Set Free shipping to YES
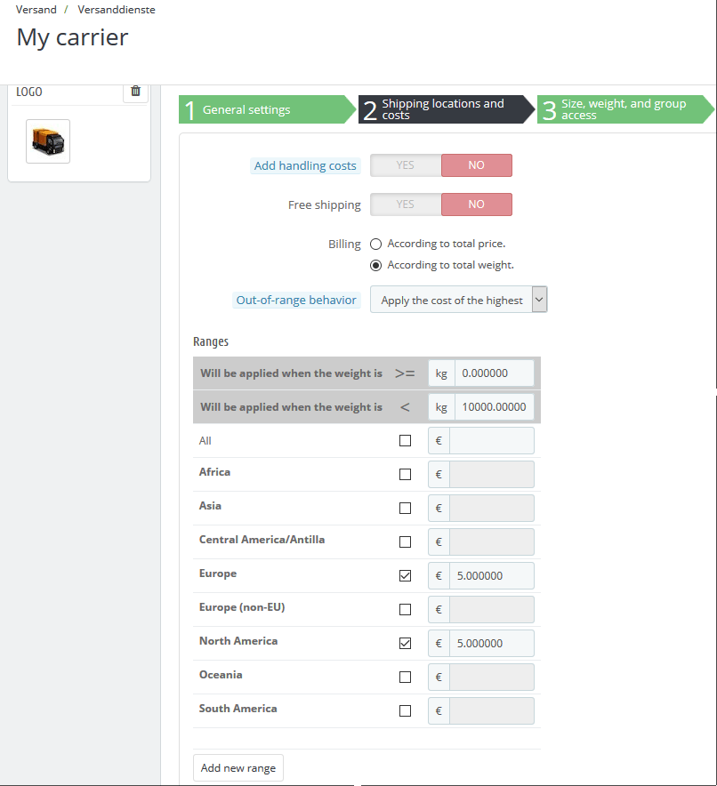Screen dimensions: 717x786 [x=406, y=205]
